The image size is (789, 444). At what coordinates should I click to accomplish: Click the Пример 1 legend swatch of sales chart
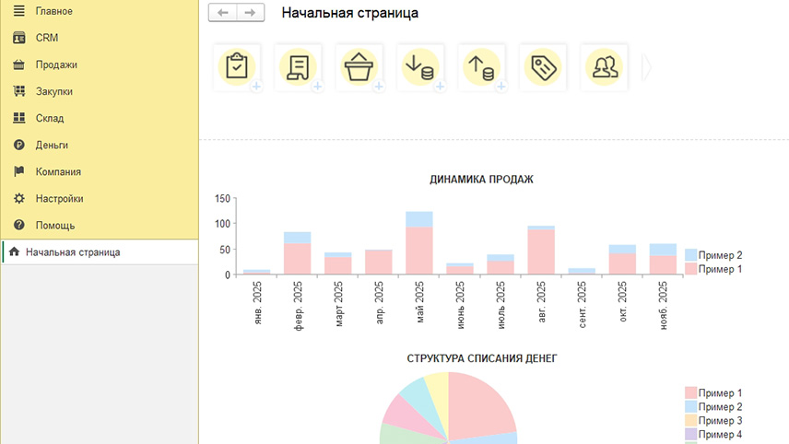click(691, 268)
